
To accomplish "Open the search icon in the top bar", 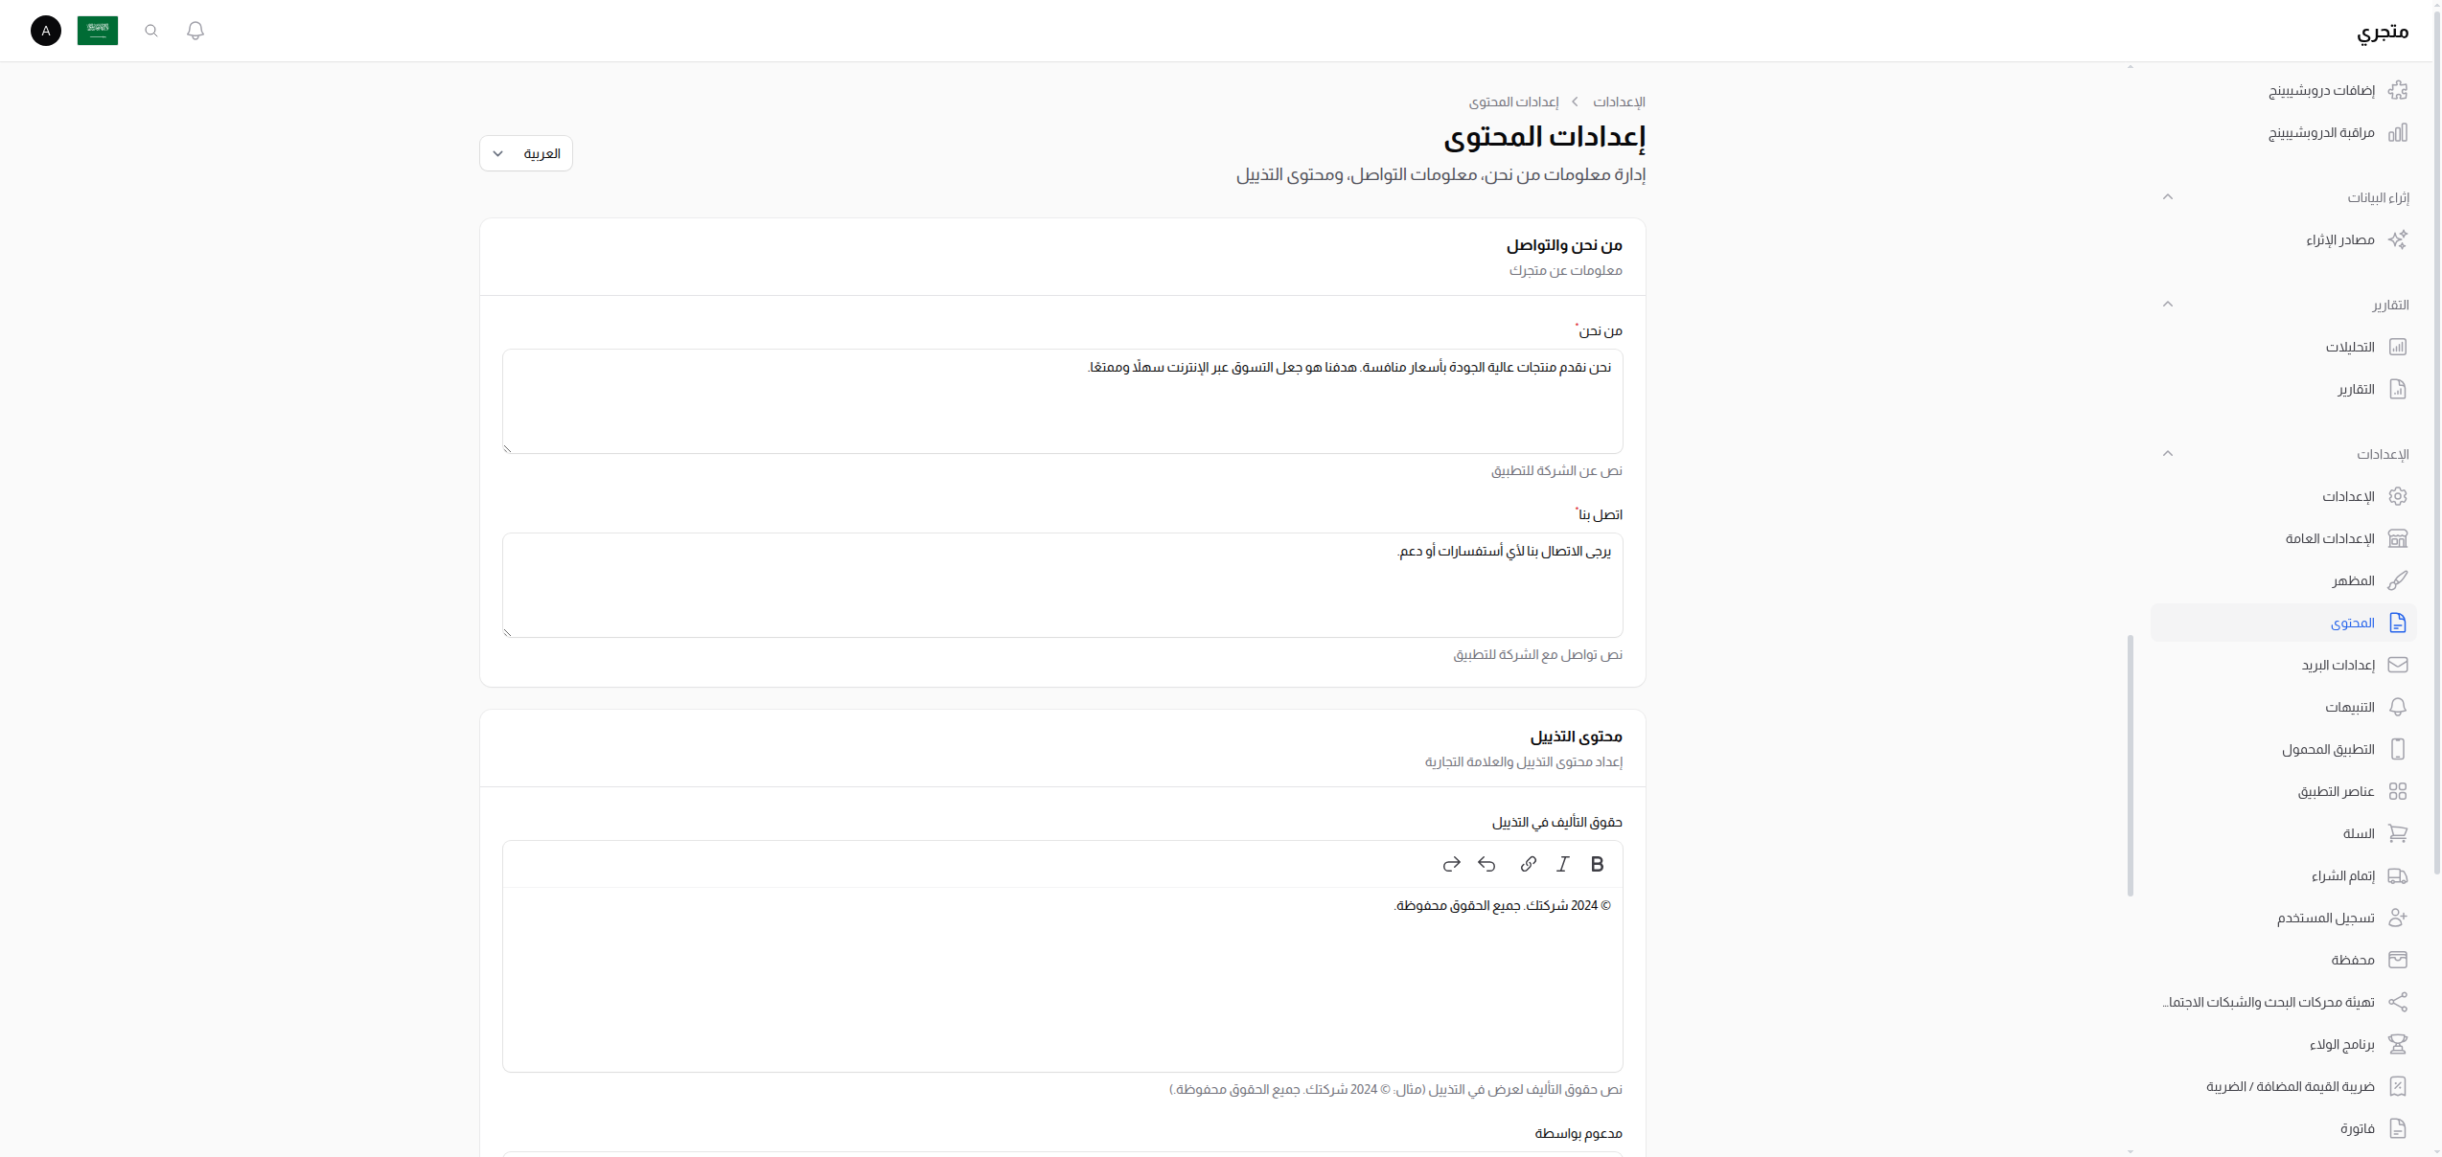I will 150,31.
